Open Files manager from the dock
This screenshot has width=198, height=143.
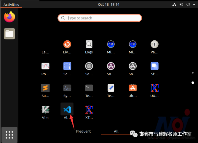click(x=9, y=34)
